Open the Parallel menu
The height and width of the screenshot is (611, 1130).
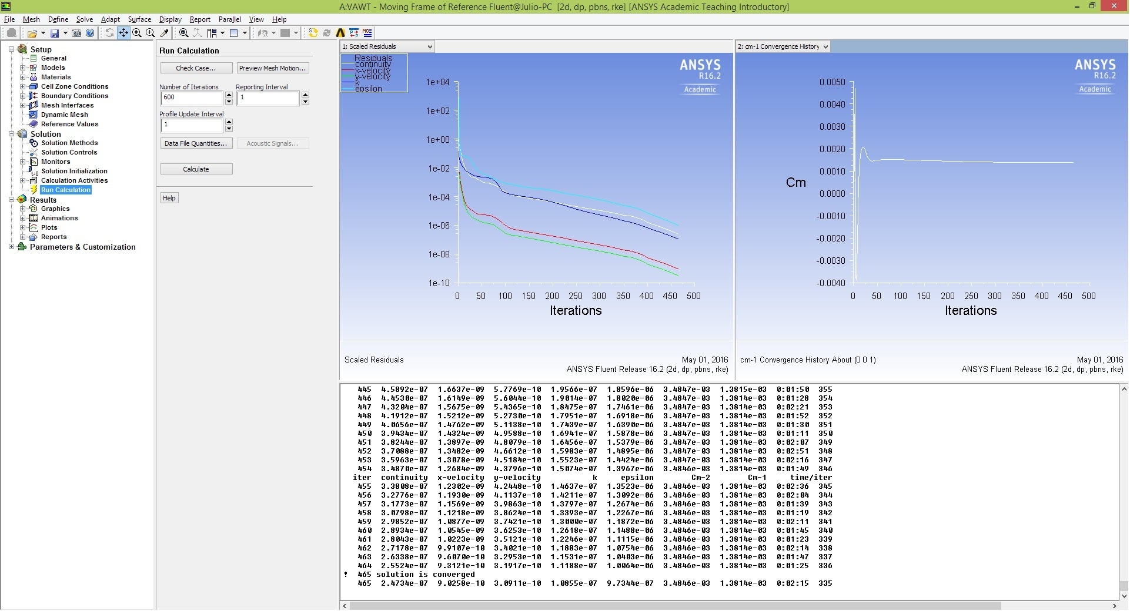point(229,19)
